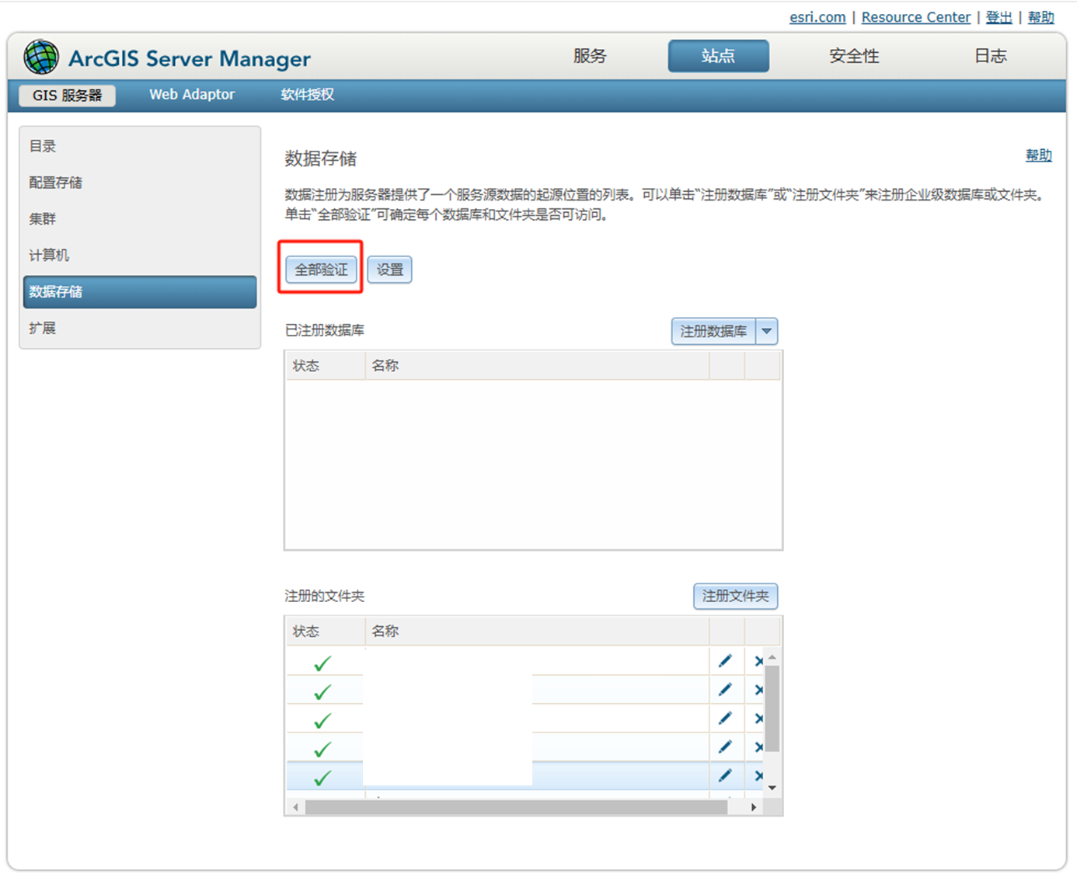Click the folder list's vertical scrollbar thumb
Viewport: 1077px width, 874px height.
(772, 709)
